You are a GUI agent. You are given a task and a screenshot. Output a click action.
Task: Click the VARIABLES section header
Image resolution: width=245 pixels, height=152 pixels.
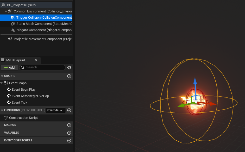pyautogui.click(x=37, y=133)
